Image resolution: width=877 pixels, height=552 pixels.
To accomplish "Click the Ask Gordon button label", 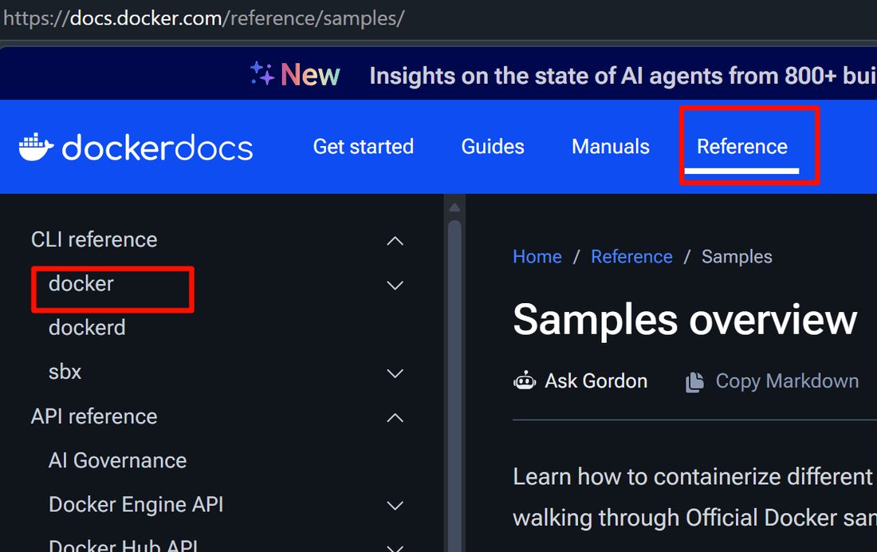I will [596, 381].
